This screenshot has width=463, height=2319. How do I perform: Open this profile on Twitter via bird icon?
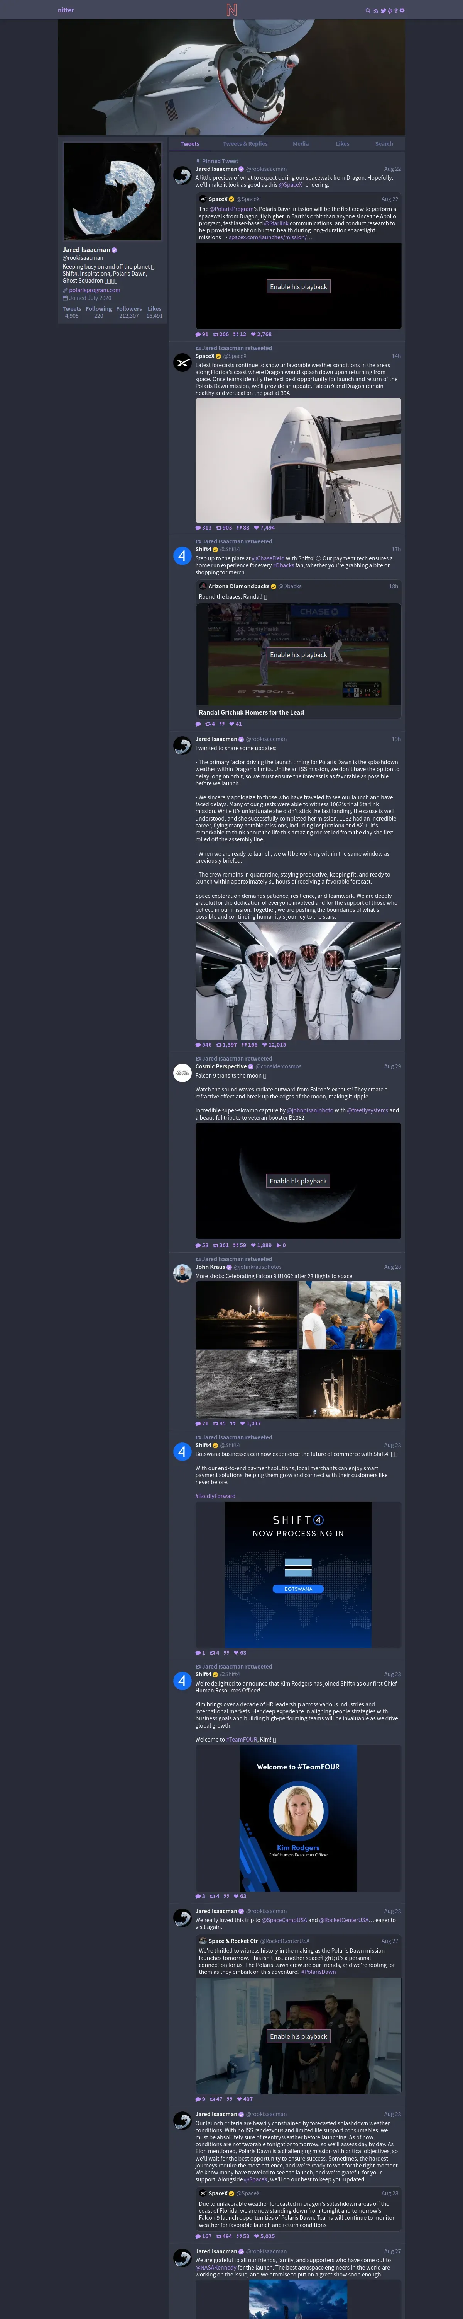(383, 11)
